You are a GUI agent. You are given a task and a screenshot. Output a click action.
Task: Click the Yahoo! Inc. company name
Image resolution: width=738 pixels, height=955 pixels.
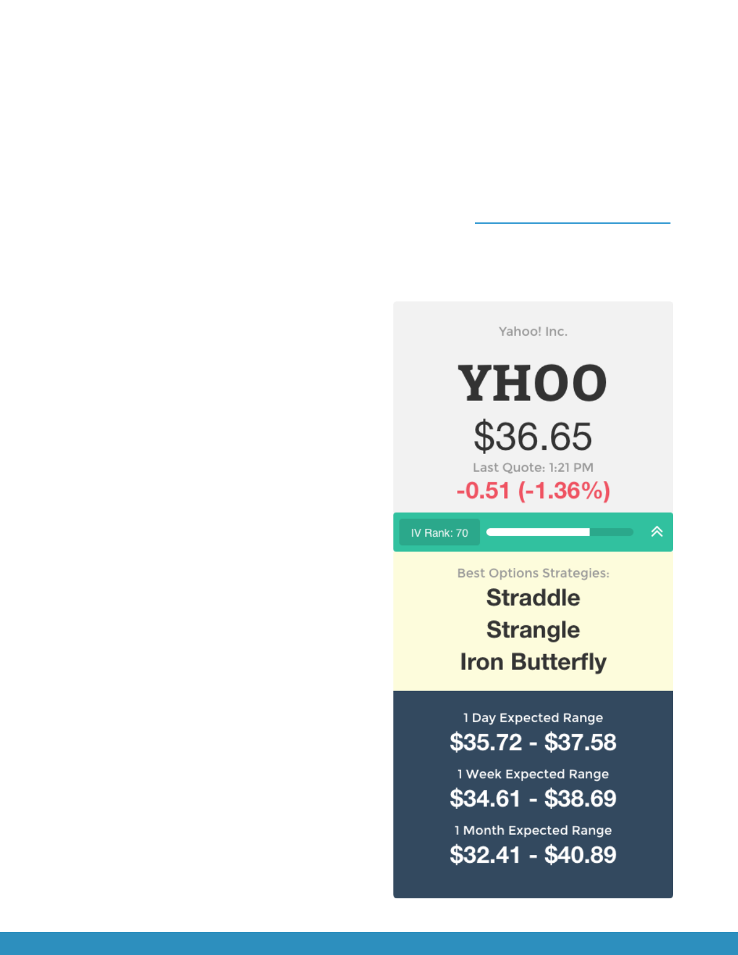[533, 331]
